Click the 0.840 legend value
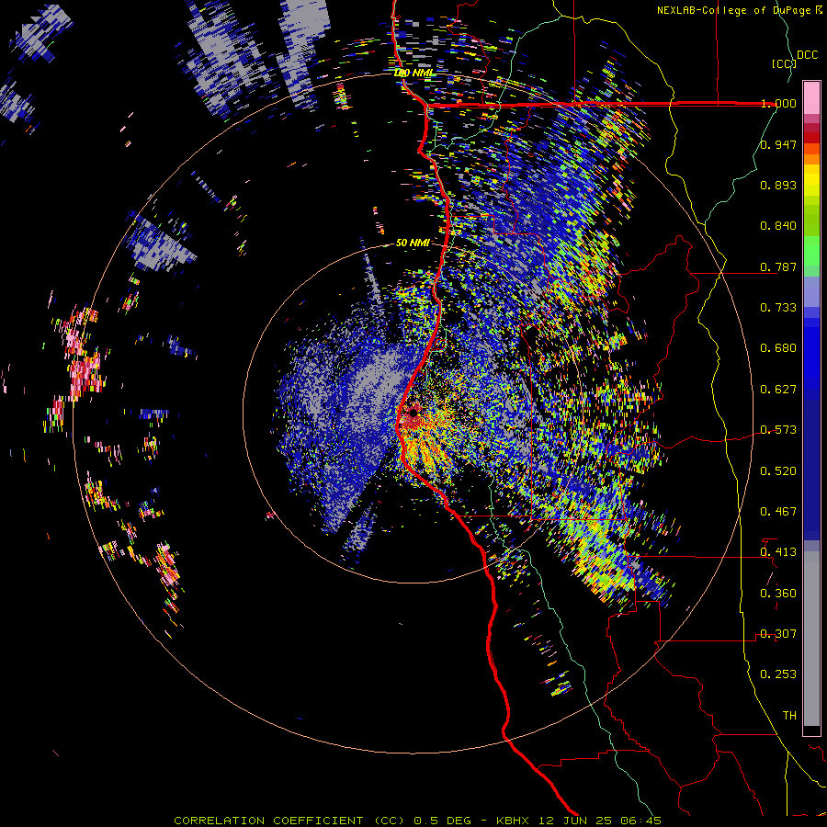 pyautogui.click(x=778, y=225)
